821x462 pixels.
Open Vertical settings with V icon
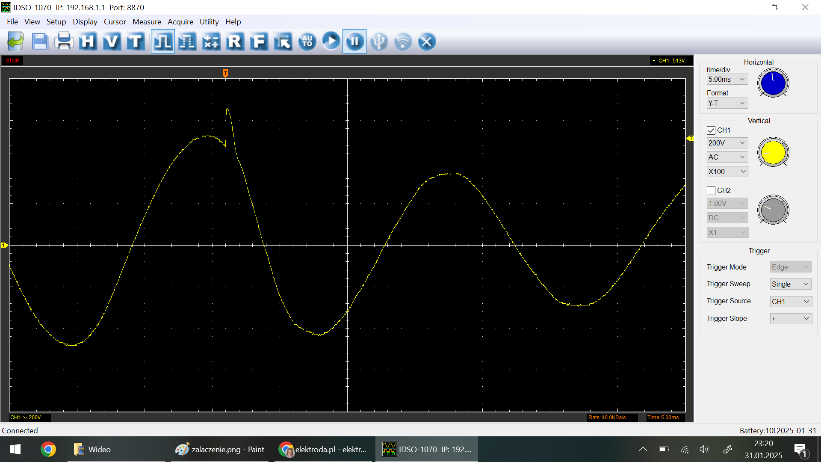[x=112, y=41]
